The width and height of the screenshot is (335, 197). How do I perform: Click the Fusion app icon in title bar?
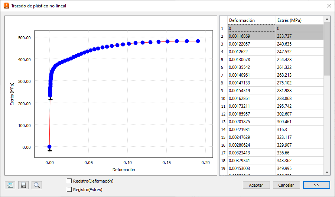6,6
